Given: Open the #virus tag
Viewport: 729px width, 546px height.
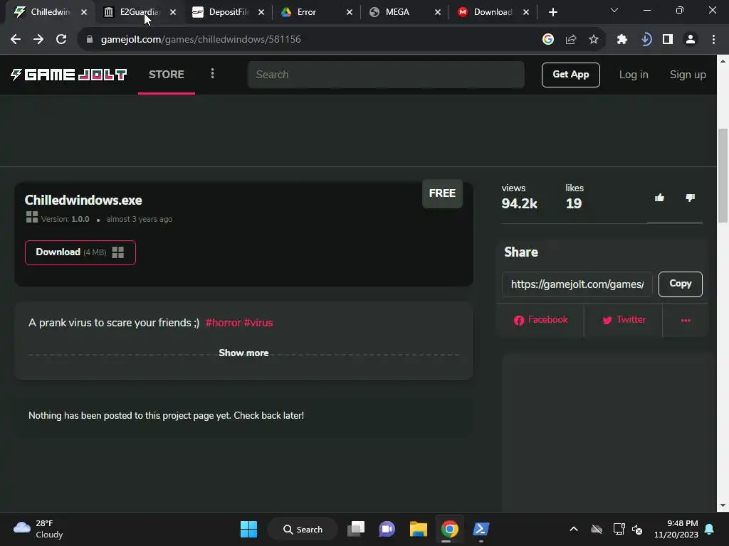Looking at the screenshot, I should click(258, 323).
